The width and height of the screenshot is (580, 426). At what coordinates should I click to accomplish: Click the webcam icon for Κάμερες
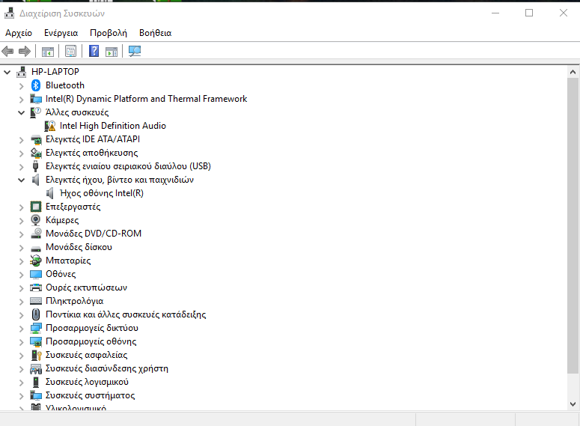coord(35,220)
